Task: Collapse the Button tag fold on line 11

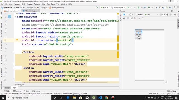Action: point(14,52)
